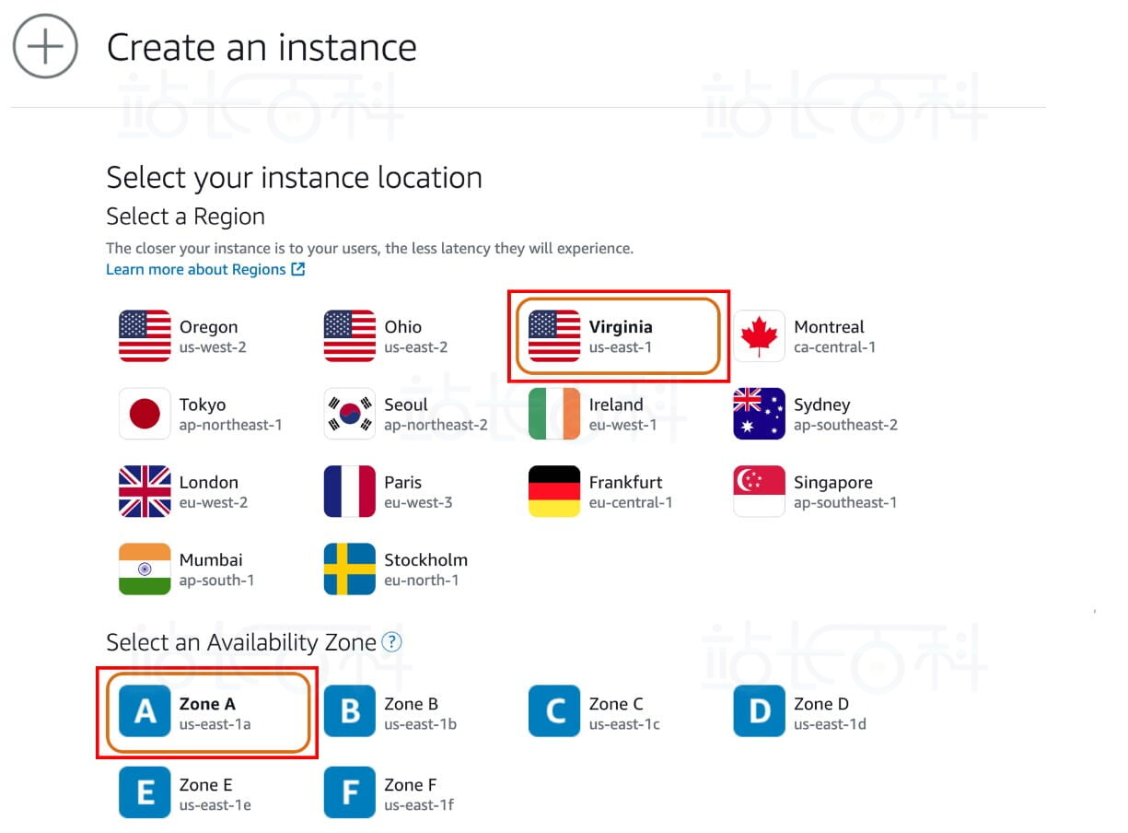Choose the Stockholm Sweden flag icon

point(350,569)
